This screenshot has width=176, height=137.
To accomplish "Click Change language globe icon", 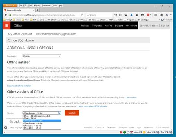I will tap(6, 128).
